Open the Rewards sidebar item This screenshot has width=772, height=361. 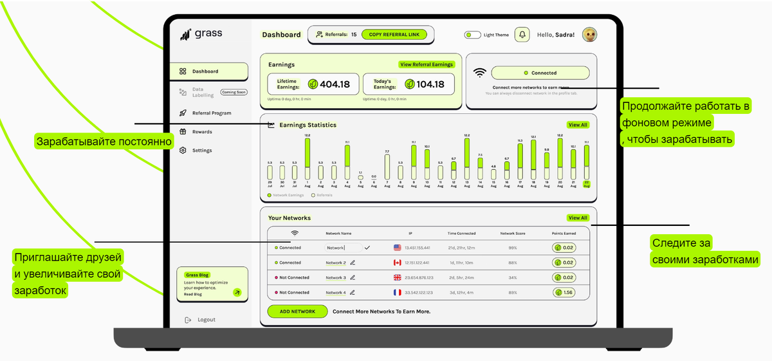pyautogui.click(x=202, y=132)
